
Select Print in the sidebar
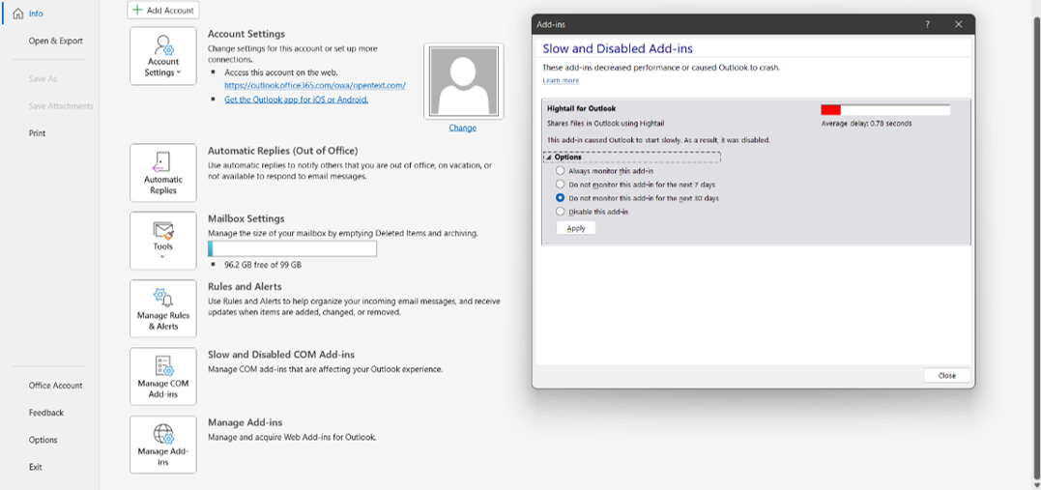(37, 132)
